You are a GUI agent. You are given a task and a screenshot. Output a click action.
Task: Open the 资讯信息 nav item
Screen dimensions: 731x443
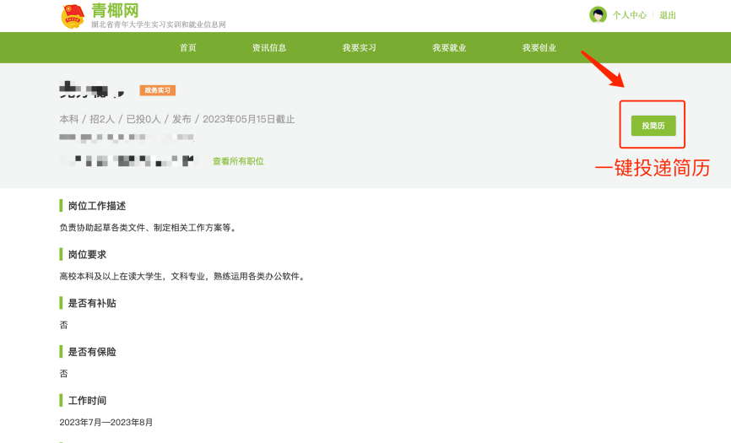pos(269,48)
